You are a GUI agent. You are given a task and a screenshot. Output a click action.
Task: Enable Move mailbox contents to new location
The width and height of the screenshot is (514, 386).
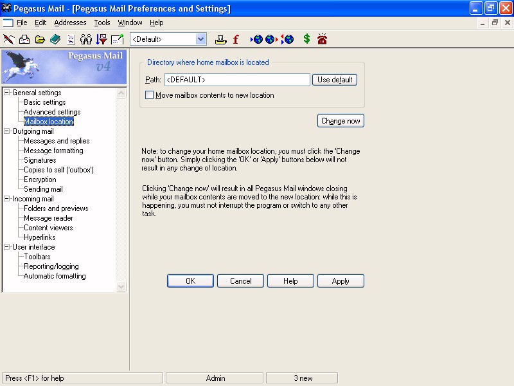tap(149, 95)
